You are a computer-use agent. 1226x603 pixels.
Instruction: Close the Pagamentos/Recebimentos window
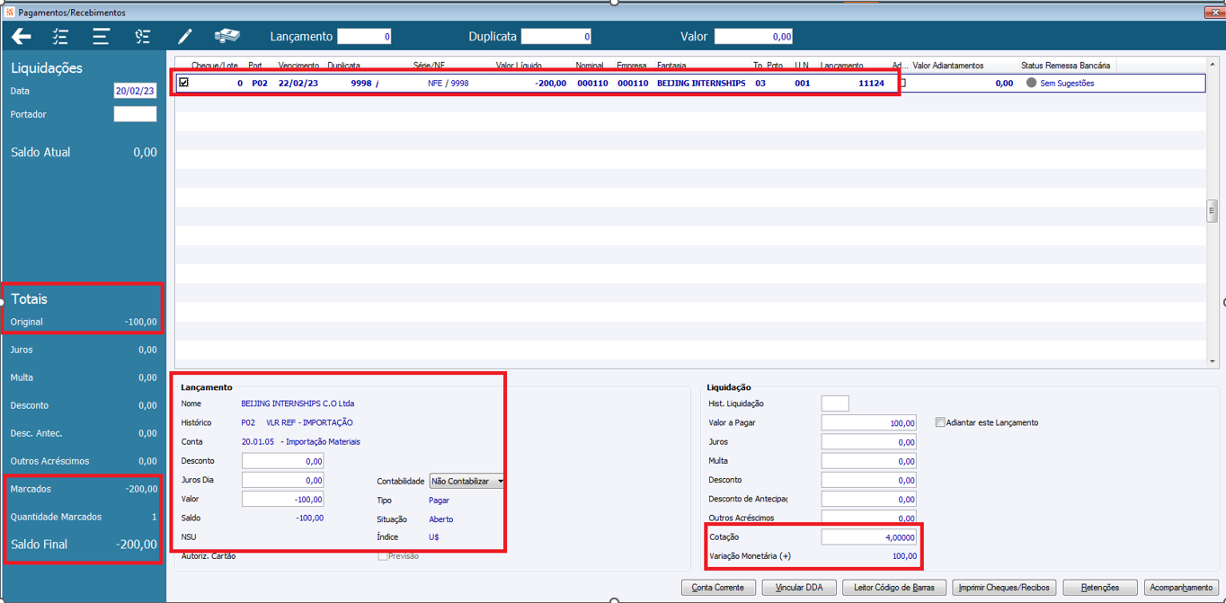click(1213, 13)
